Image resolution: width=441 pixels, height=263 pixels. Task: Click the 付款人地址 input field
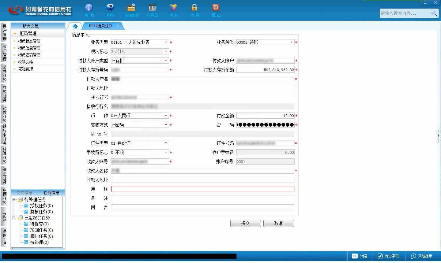[202, 88]
